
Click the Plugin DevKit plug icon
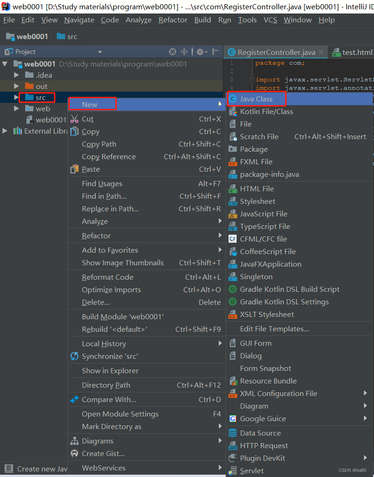(x=233, y=458)
